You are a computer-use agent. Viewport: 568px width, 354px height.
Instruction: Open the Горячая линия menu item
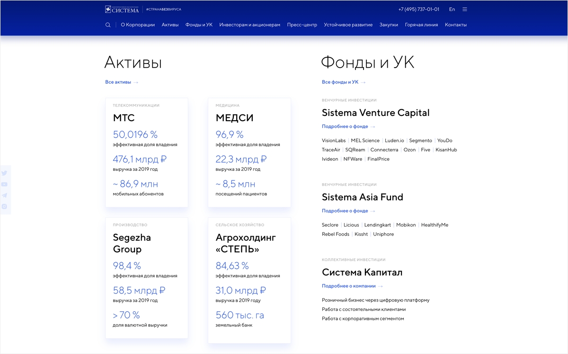coord(421,25)
